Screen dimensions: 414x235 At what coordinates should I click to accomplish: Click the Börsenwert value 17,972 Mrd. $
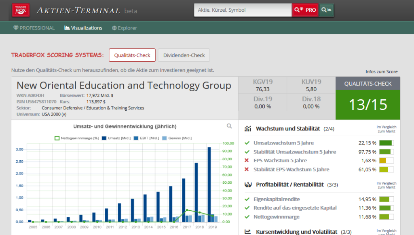point(100,95)
